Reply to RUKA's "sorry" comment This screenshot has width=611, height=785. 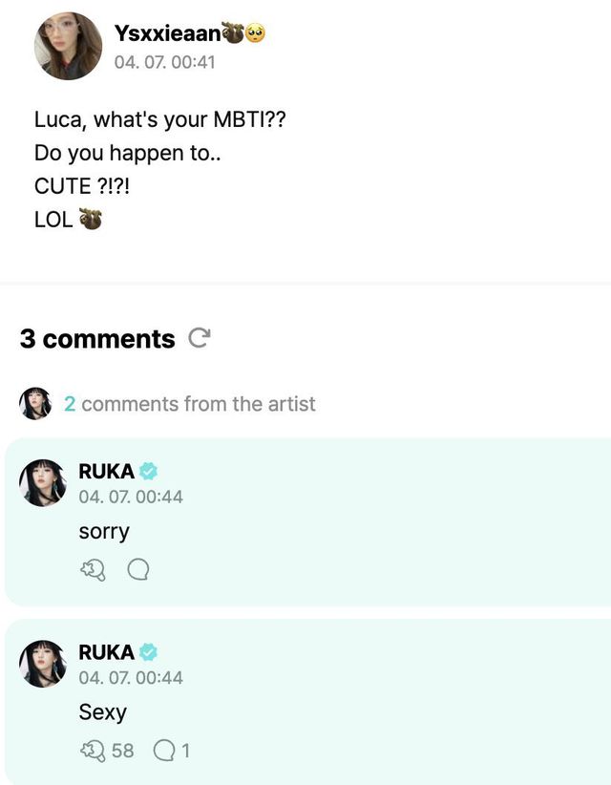pyautogui.click(x=138, y=570)
